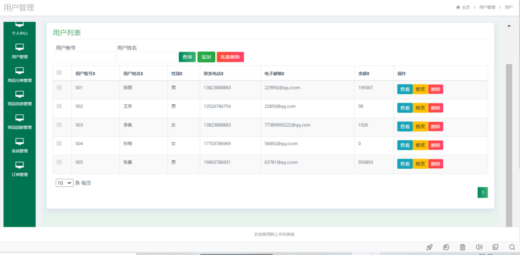
Task: Tick checkbox for user 001
Action: pos(59,88)
